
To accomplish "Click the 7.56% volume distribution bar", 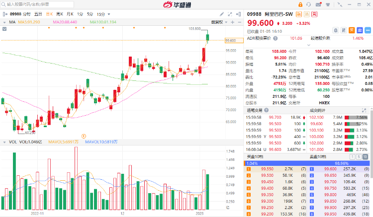I will (356, 118).
